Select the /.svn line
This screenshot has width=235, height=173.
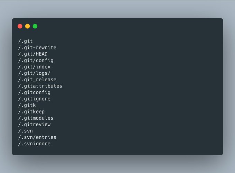point(25,131)
